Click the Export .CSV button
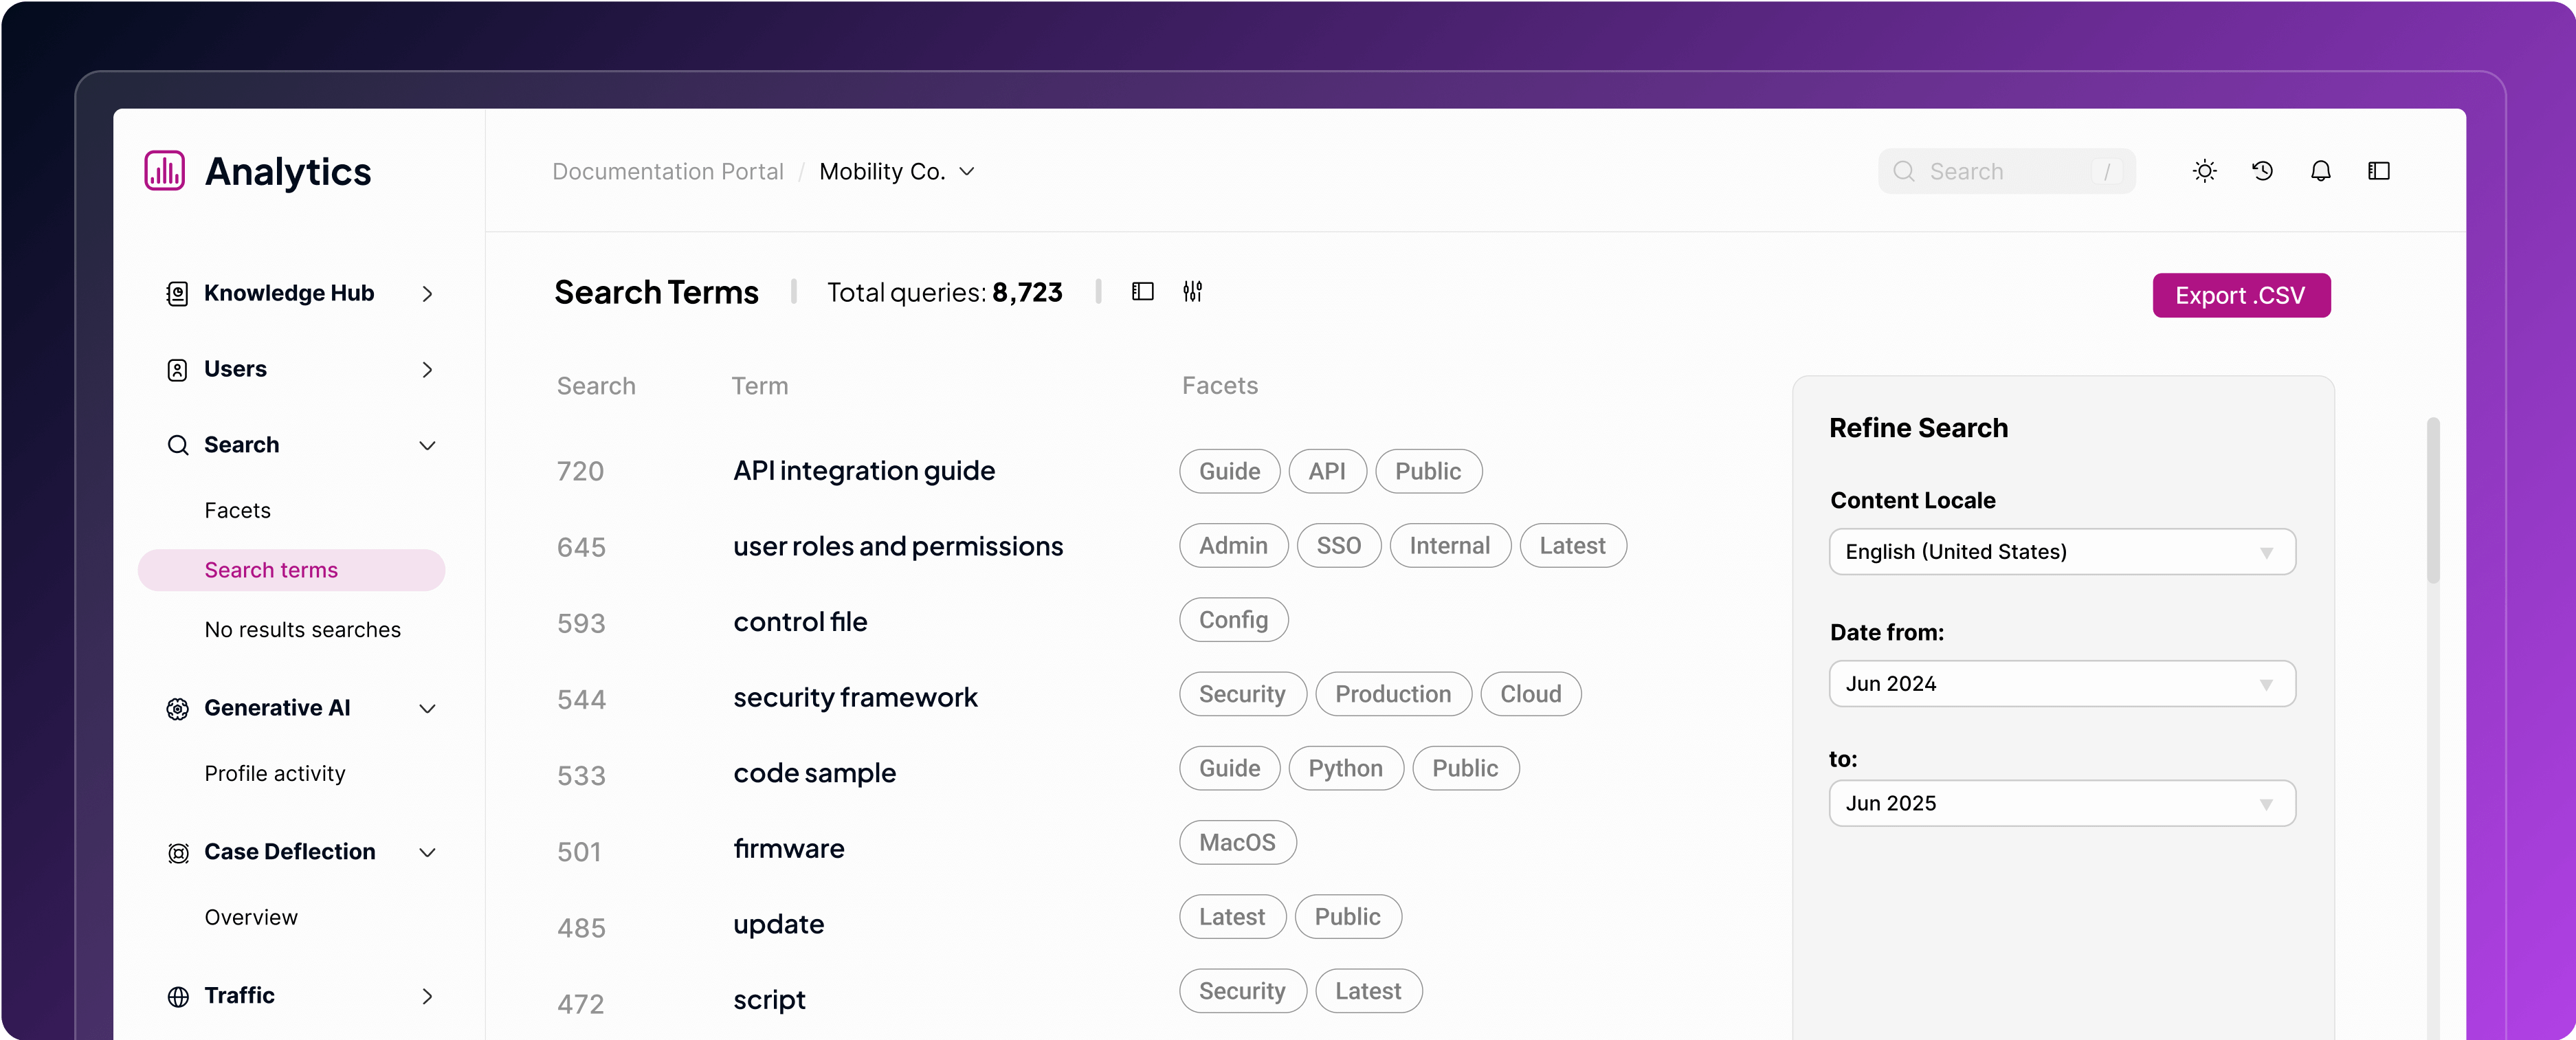 tap(2240, 296)
